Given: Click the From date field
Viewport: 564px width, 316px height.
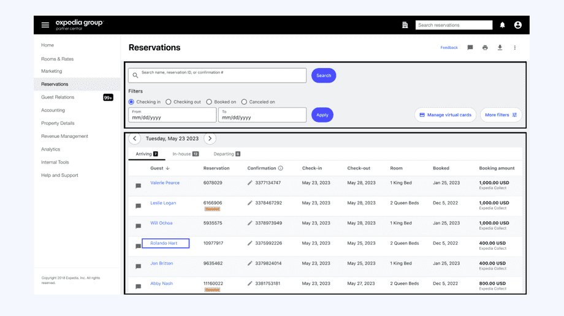Looking at the screenshot, I should pyautogui.click(x=172, y=115).
